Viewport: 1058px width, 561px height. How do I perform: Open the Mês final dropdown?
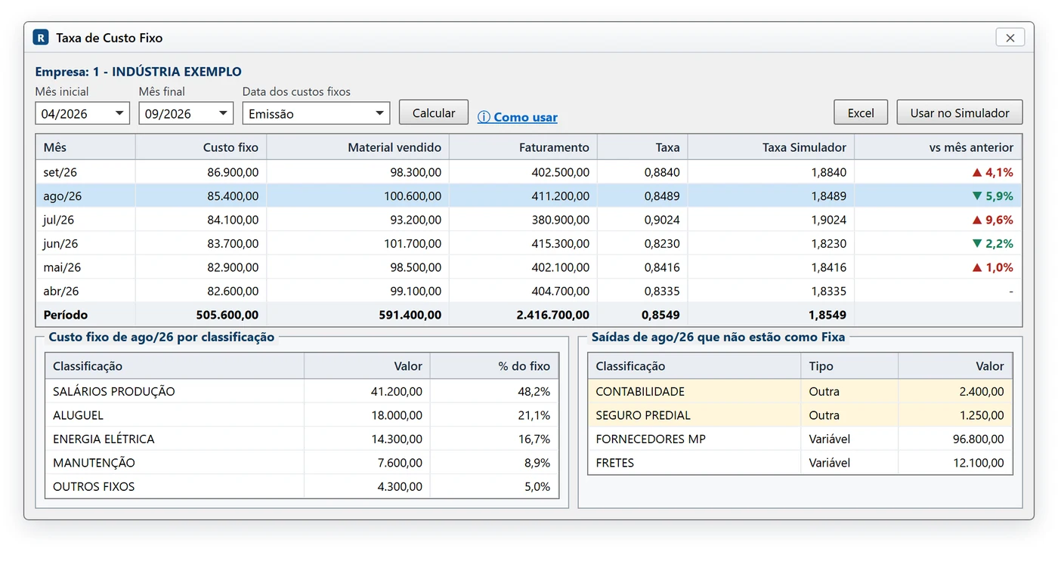[186, 113]
